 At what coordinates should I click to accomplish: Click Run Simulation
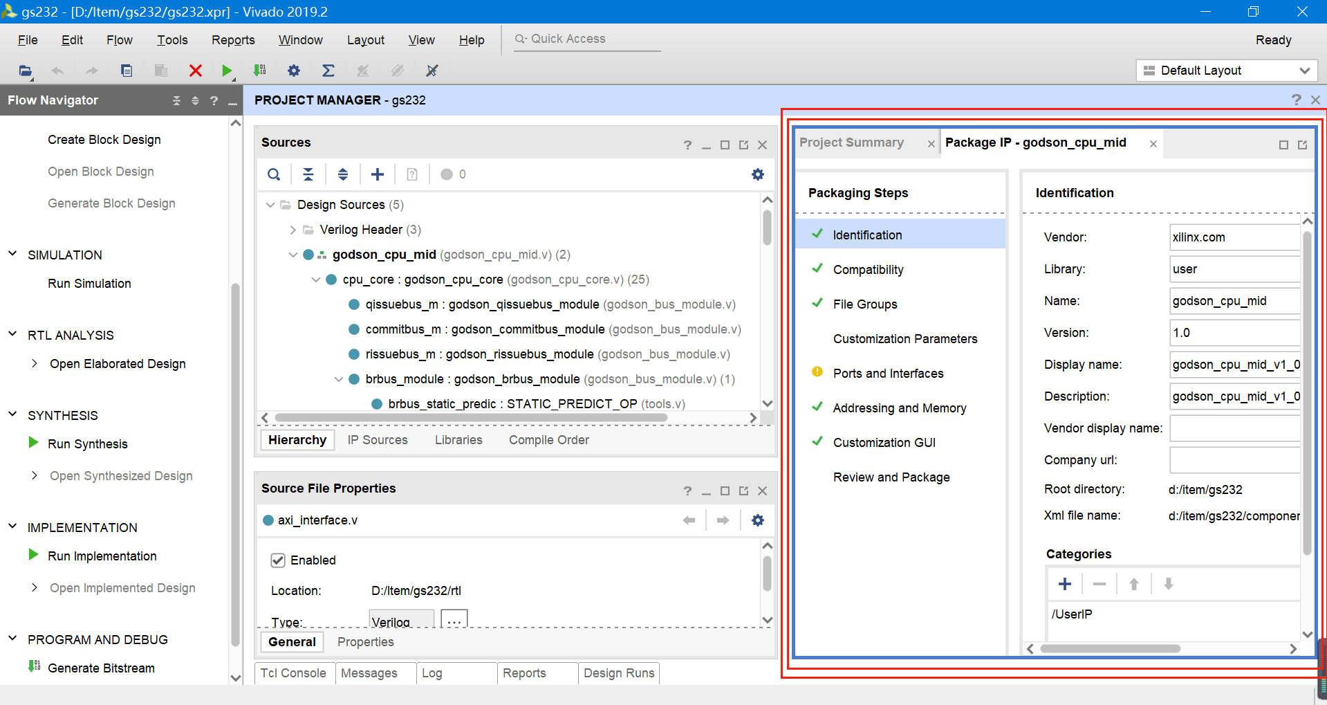[x=89, y=284]
